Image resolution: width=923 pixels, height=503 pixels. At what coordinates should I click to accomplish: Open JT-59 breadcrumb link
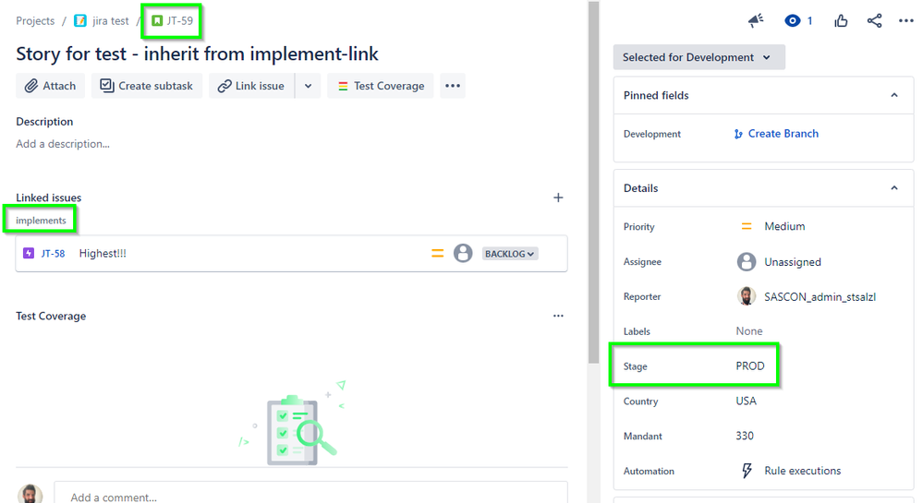(179, 20)
